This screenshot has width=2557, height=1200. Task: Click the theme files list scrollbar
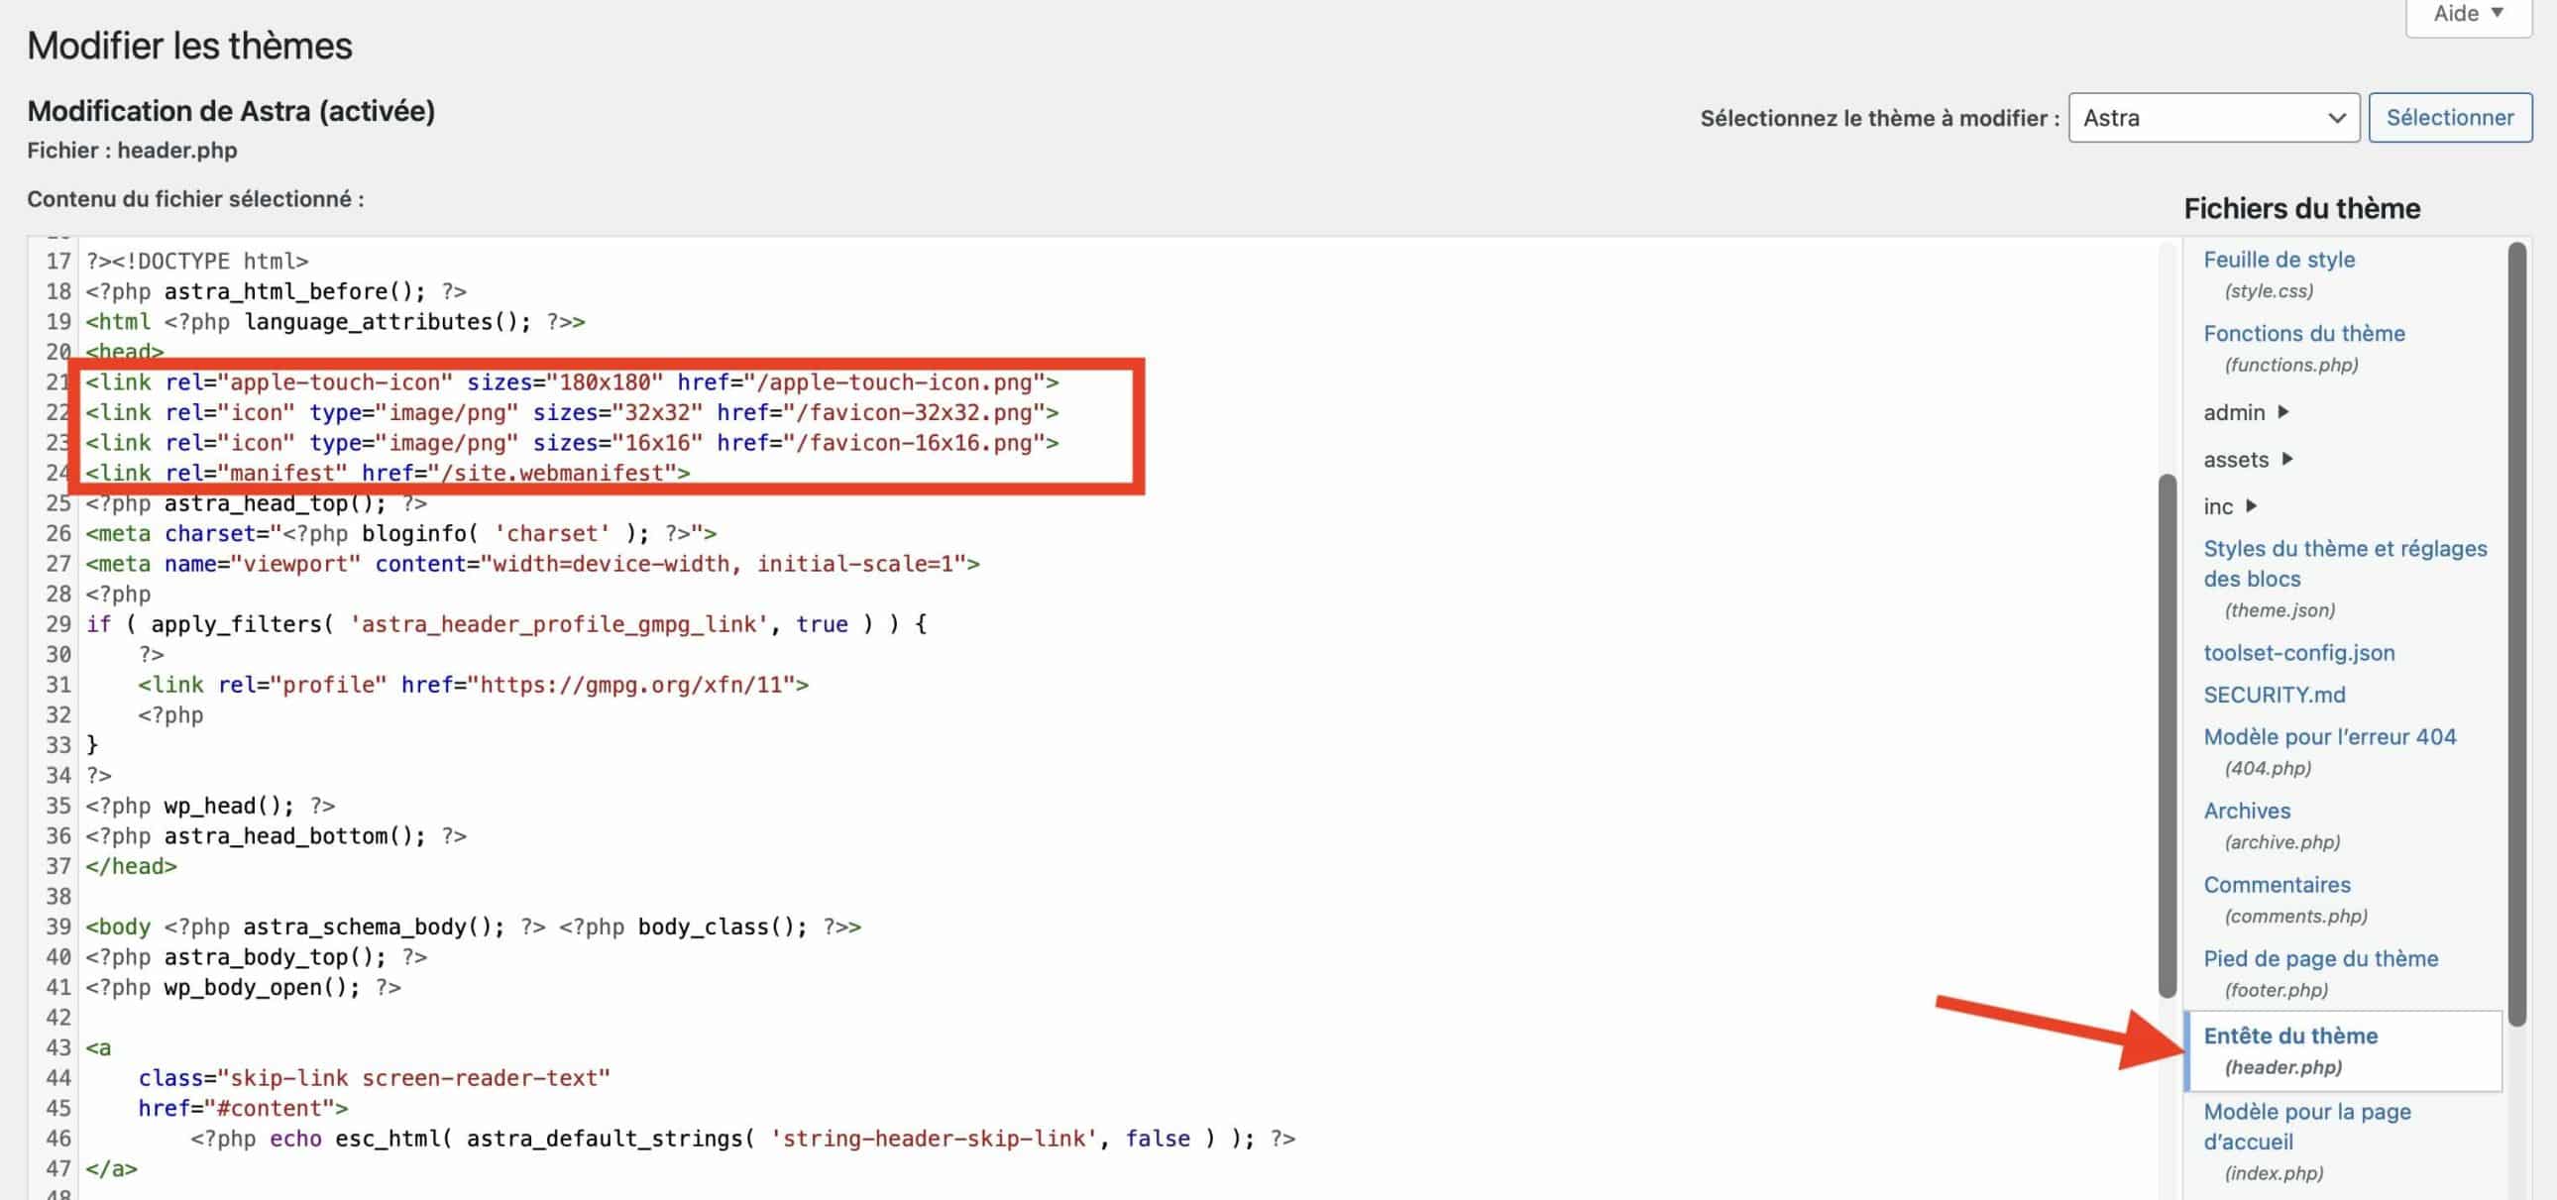click(2516, 635)
